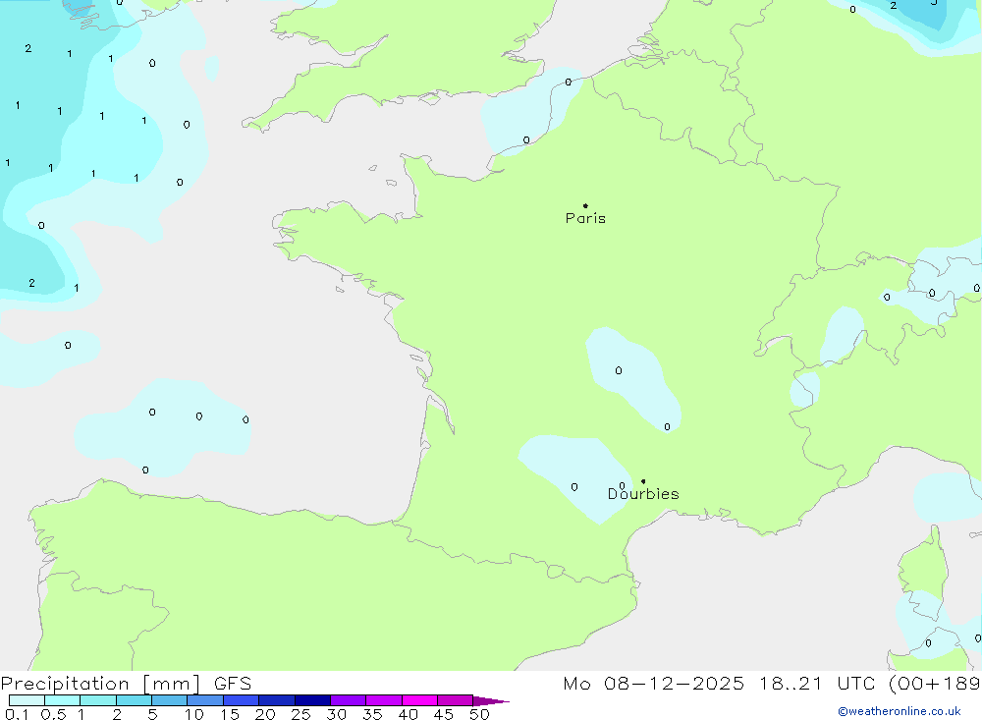Click the Paris city label
Image resolution: width=982 pixels, height=720 pixels.
[585, 218]
